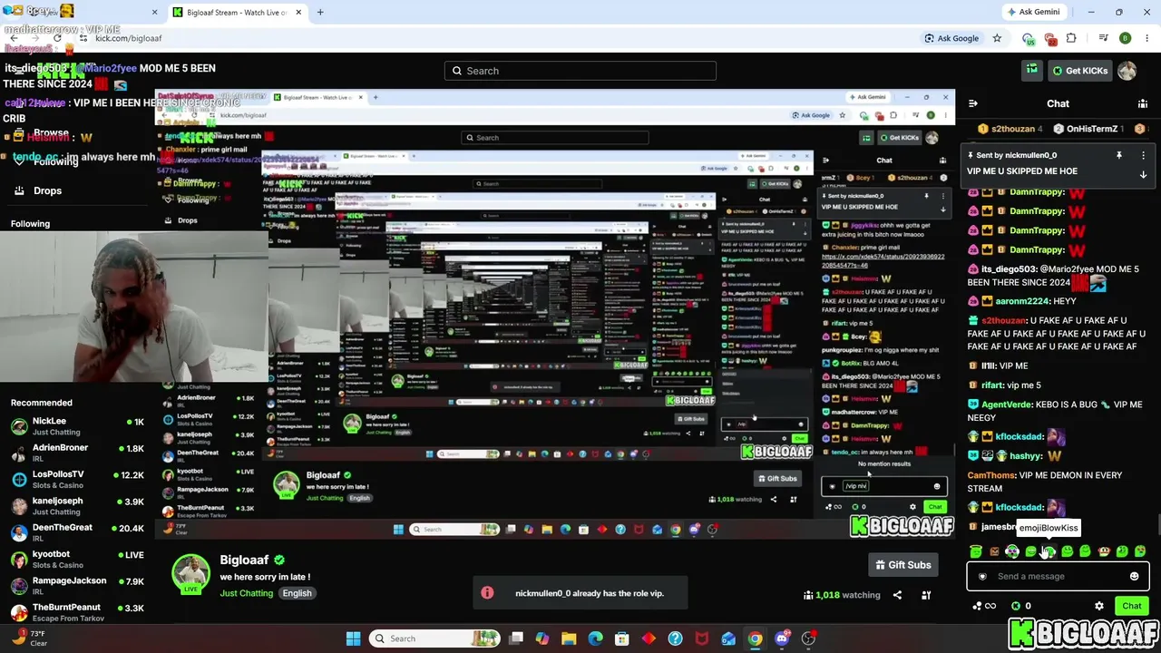Click aaronm2224 username in chat
The image size is (1161, 653).
click(x=1022, y=301)
